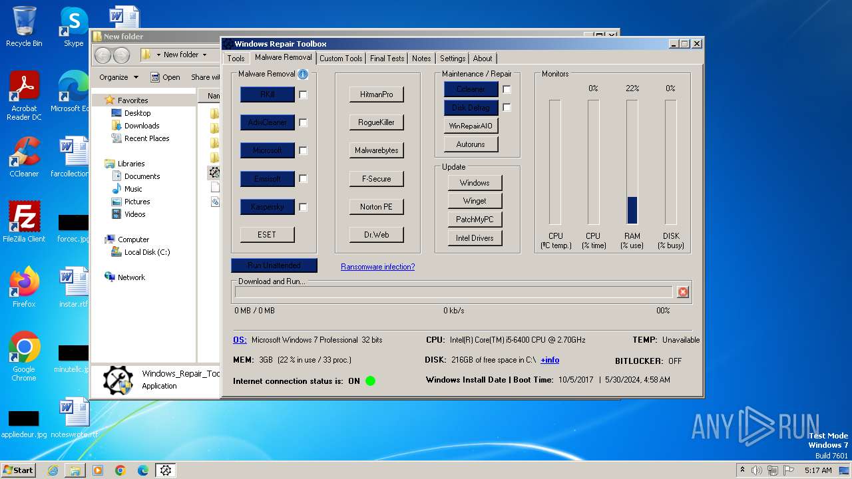Open Start menu
This screenshot has width=852, height=479.
pyautogui.click(x=19, y=470)
